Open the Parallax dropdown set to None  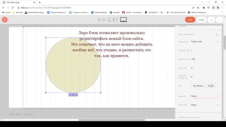pyautogui.click(x=205, y=96)
